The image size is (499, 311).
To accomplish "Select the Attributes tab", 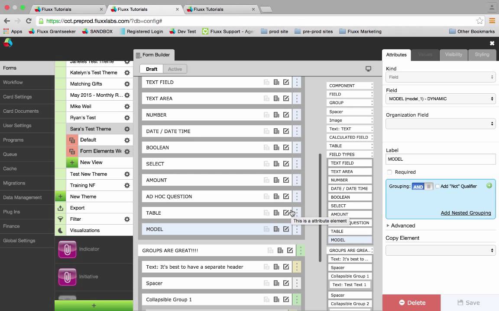I will (396, 54).
